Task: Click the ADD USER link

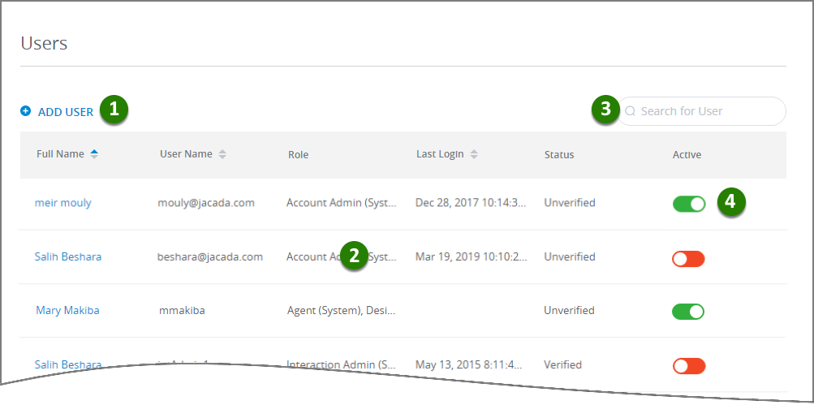Action: (x=66, y=112)
